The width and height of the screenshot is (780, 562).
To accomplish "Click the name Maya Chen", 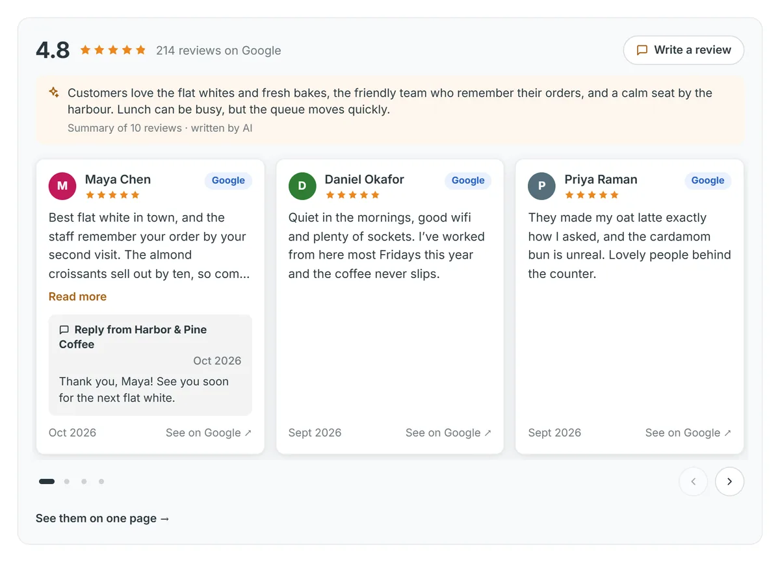I will point(118,179).
